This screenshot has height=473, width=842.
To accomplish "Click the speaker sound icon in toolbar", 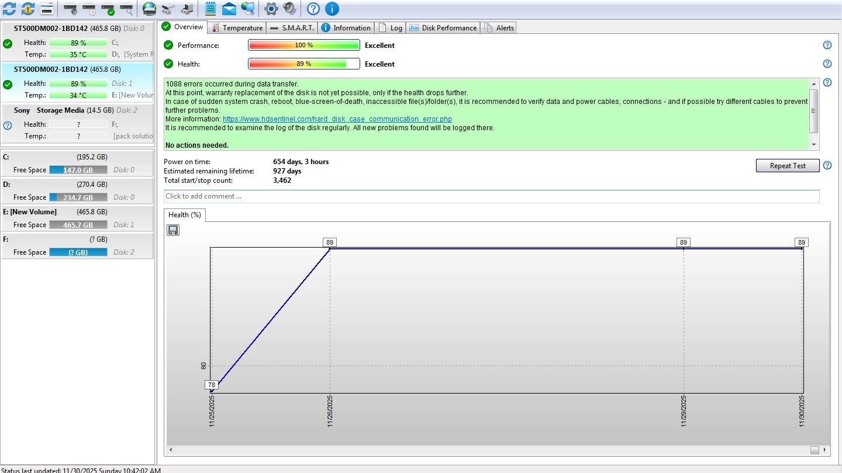I will pos(289,9).
